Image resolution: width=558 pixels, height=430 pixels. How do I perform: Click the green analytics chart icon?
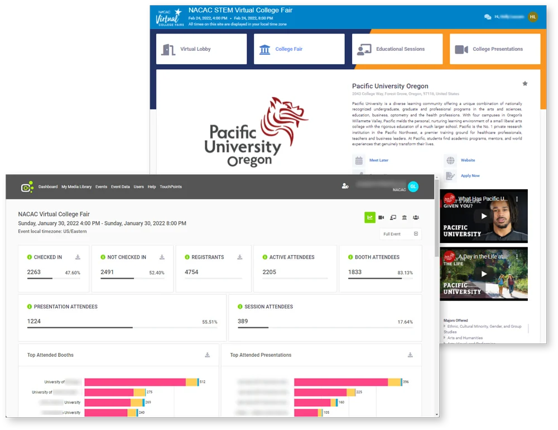[370, 217]
